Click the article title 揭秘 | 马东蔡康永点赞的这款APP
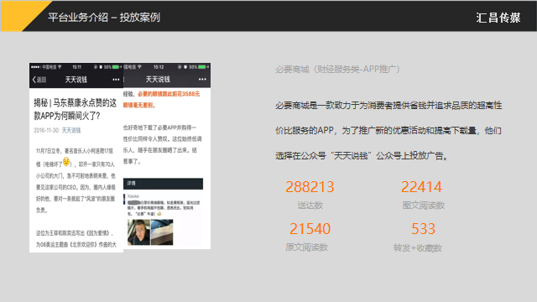The width and height of the screenshot is (537, 302). 75,109
